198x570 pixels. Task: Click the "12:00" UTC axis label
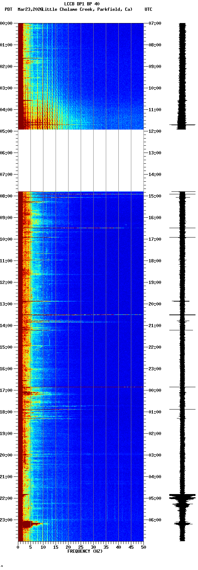155,131
